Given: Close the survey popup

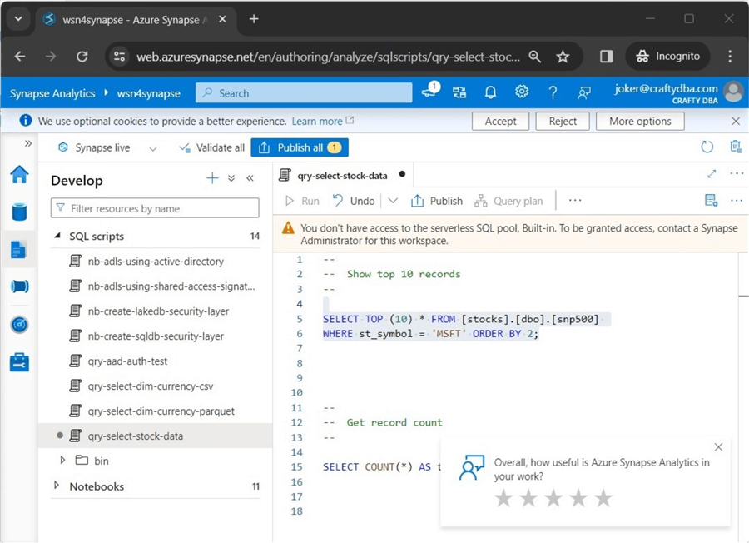Looking at the screenshot, I should (x=718, y=447).
